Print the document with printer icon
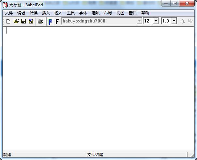This screenshot has height=160, width=197. (x=40, y=21)
